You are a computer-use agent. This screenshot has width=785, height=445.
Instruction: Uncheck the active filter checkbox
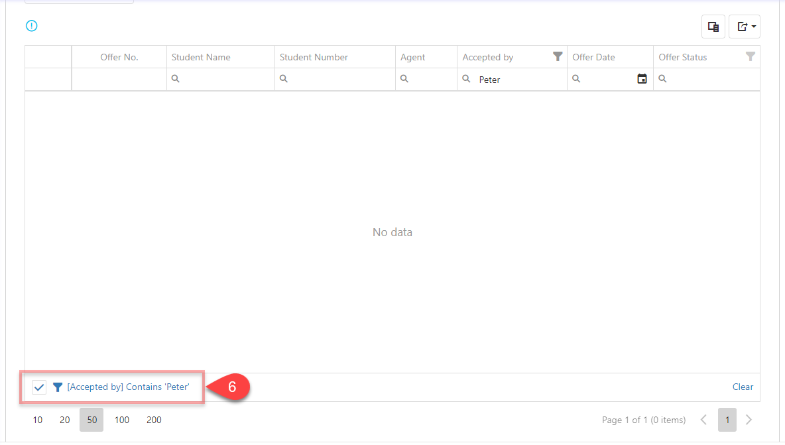[39, 387]
